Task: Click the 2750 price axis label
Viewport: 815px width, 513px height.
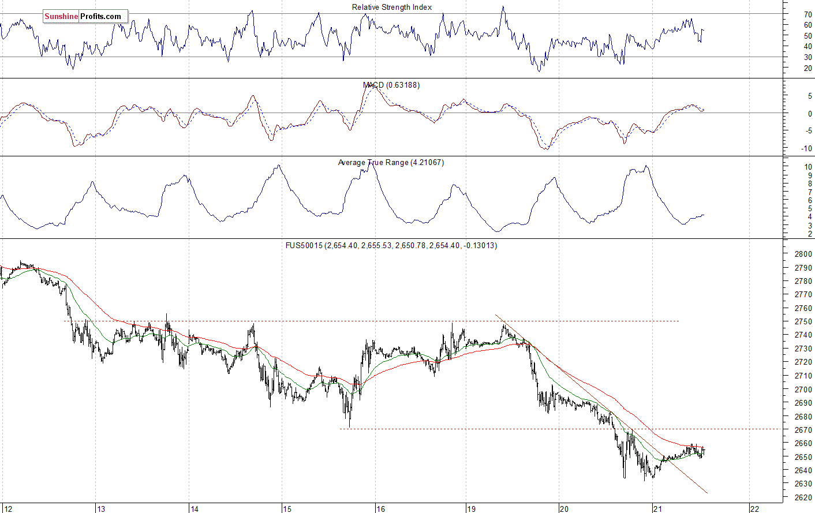Action: pos(803,321)
